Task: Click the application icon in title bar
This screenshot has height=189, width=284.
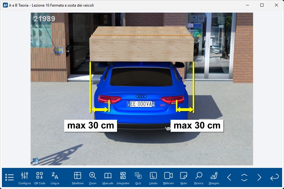Action: [5, 5]
